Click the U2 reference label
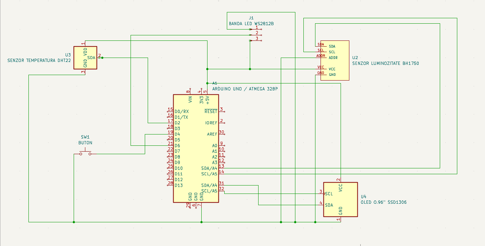This screenshot has width=485, height=246. point(355,58)
